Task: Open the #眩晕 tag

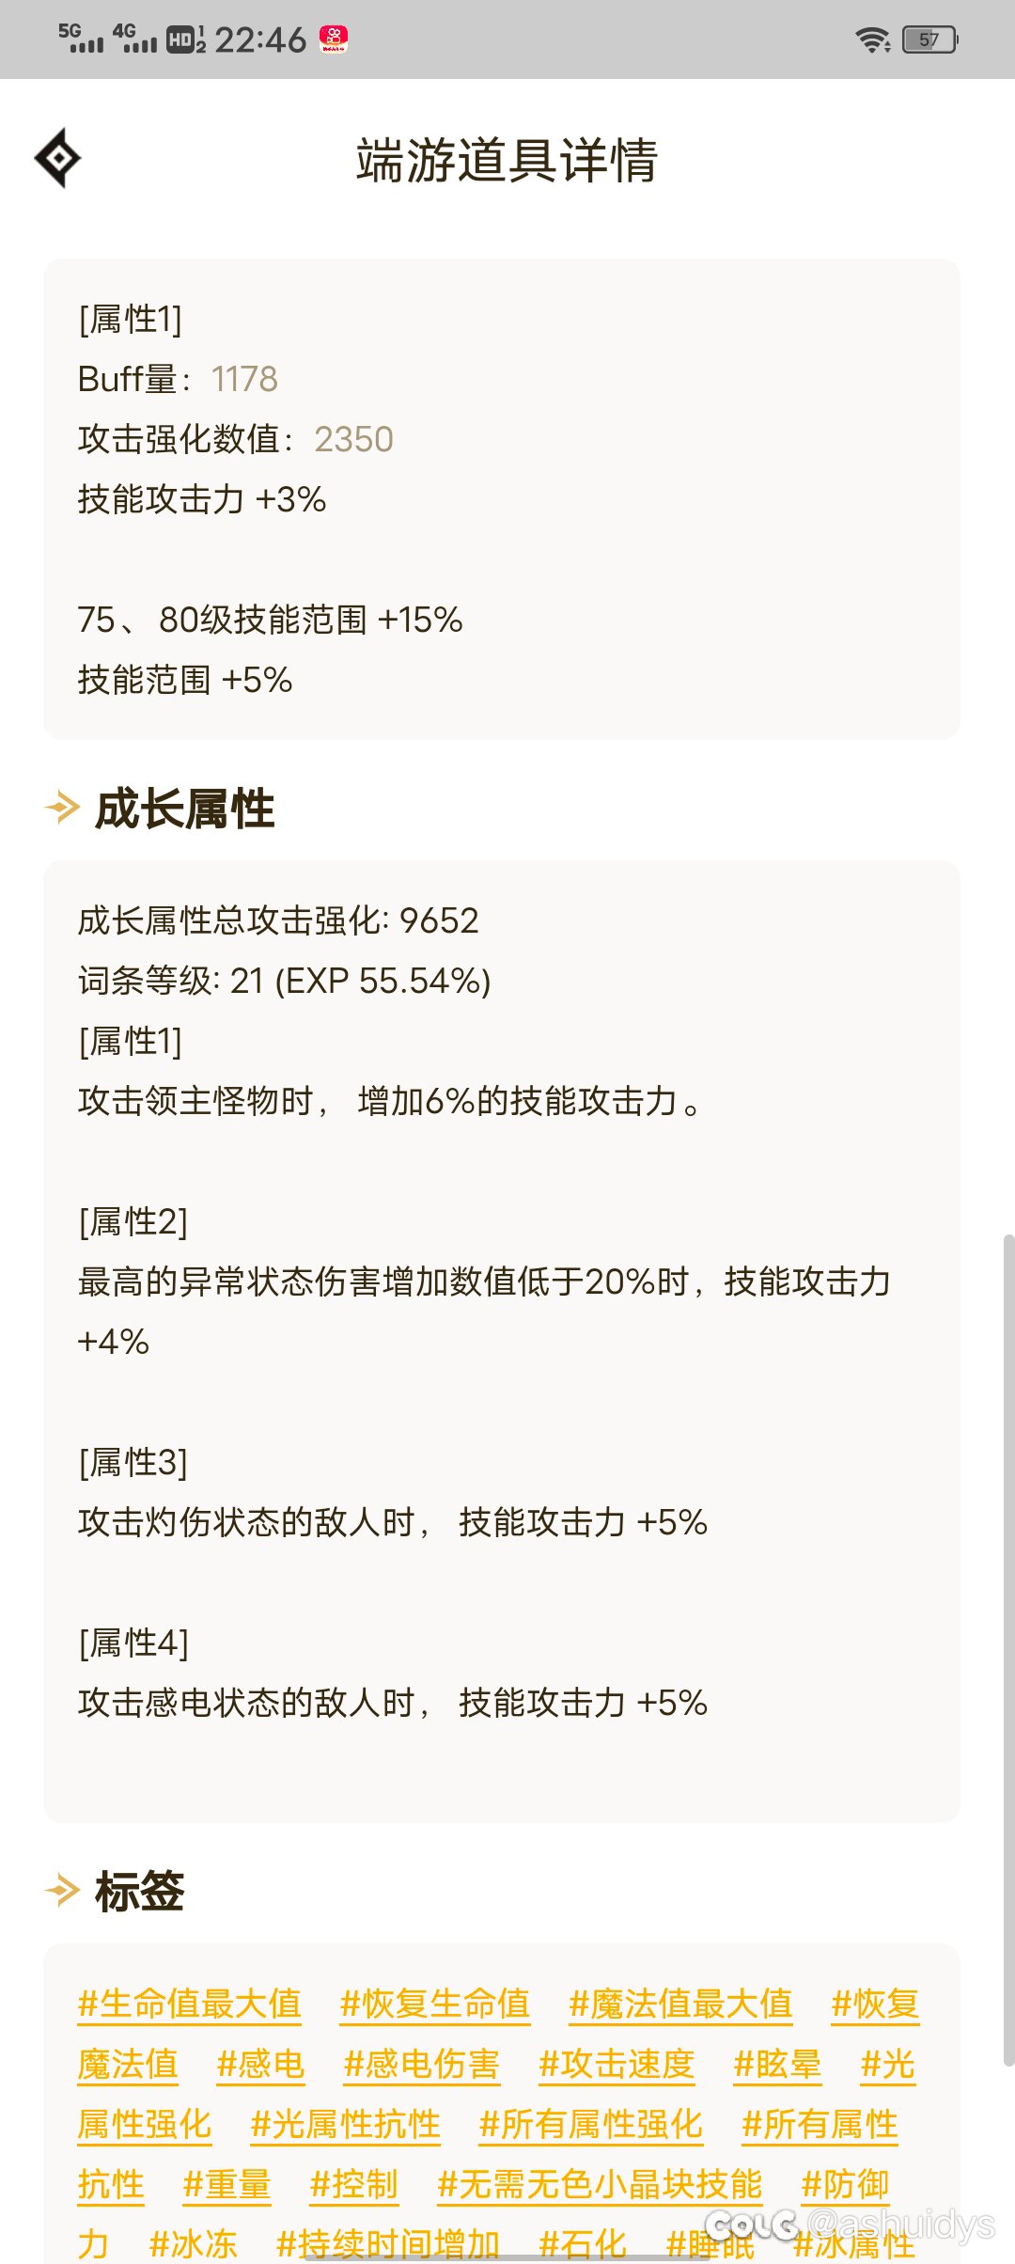Action: pyautogui.click(x=777, y=2064)
